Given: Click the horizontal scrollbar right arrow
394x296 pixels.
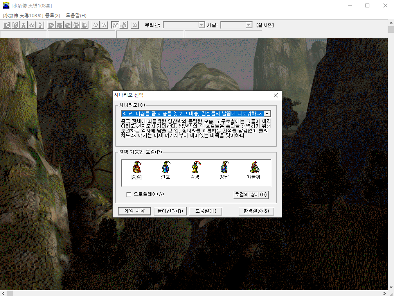Looking at the screenshot, I should point(385,293).
